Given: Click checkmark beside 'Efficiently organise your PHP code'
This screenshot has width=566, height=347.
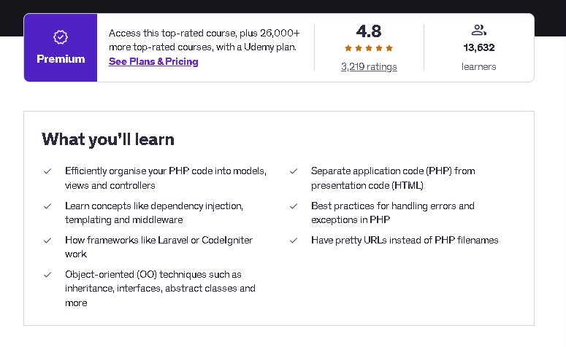Looking at the screenshot, I should tap(47, 171).
